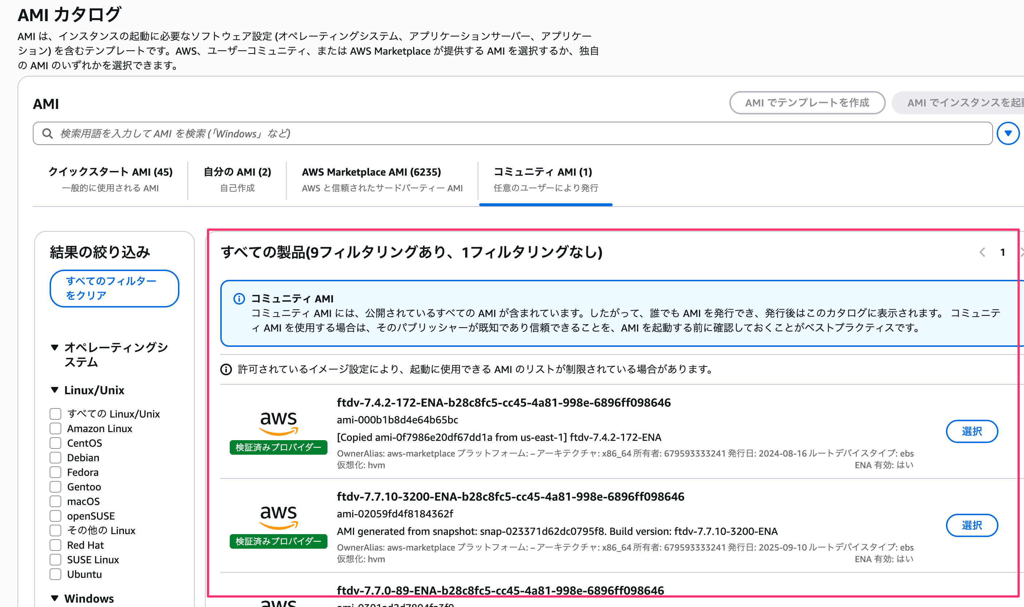1024x607 pixels.
Task: Switch to コミュニティ AMI tab
Action: click(546, 180)
